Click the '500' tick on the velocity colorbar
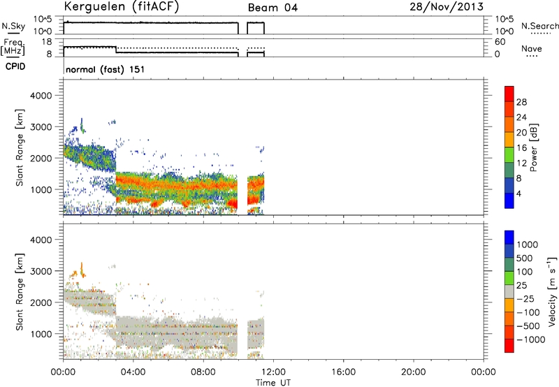The width and height of the screenshot is (559, 387). click(x=524, y=258)
